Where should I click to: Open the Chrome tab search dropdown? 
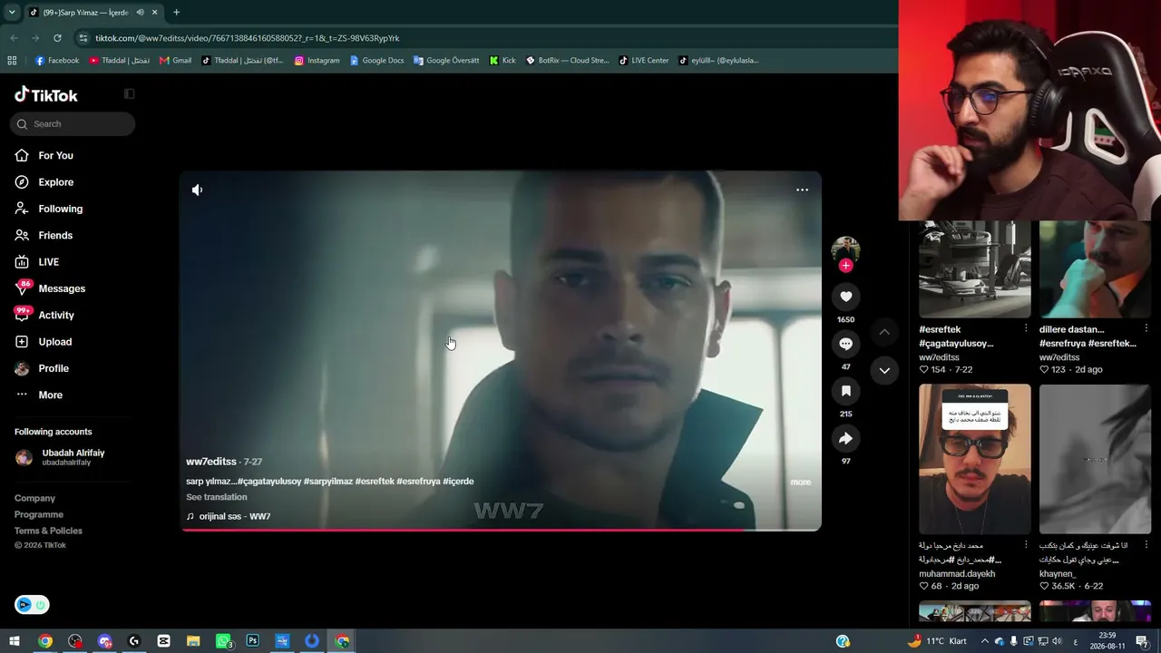pyautogui.click(x=12, y=13)
